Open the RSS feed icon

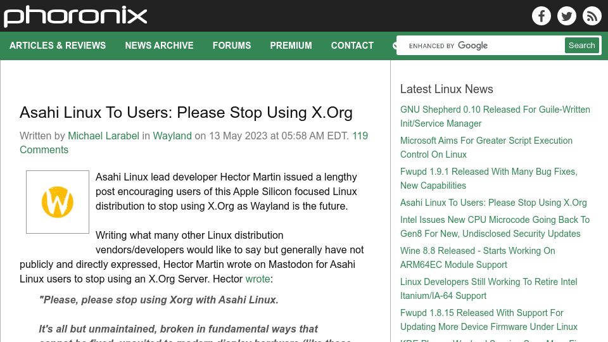592,16
